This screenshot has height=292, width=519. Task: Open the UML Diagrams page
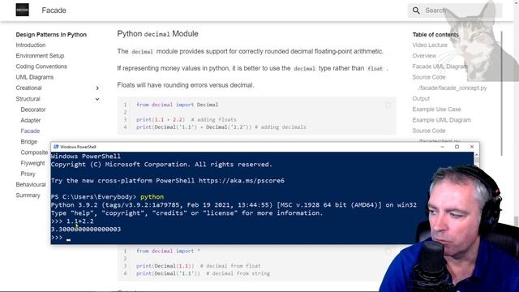35,77
